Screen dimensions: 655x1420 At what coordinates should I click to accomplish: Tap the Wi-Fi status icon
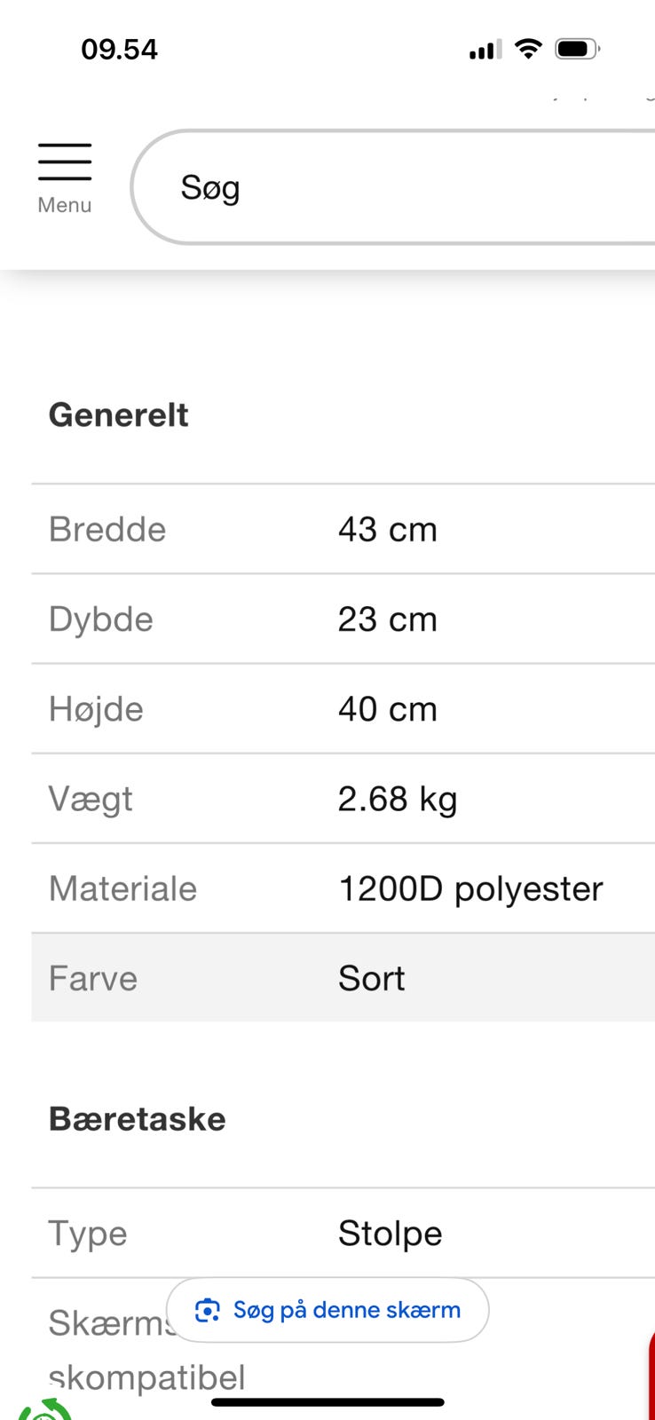pyautogui.click(x=528, y=49)
